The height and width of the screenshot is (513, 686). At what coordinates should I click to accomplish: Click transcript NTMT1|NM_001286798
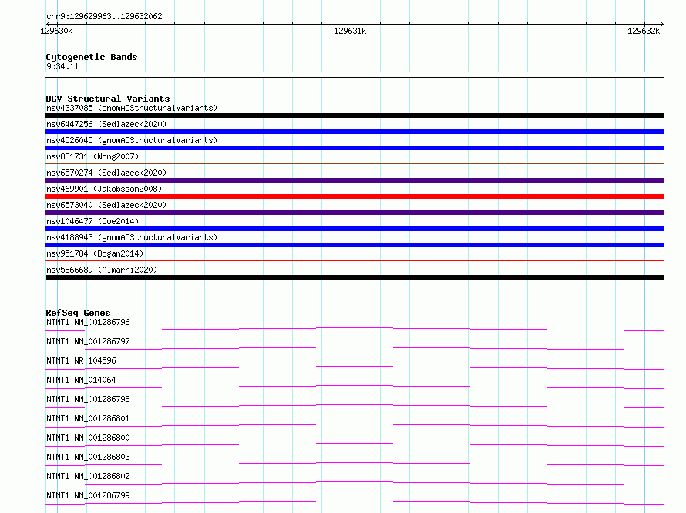[x=88, y=399]
